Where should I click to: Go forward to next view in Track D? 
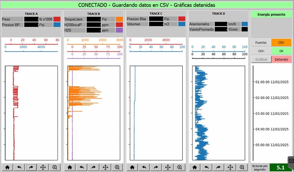[218, 167]
